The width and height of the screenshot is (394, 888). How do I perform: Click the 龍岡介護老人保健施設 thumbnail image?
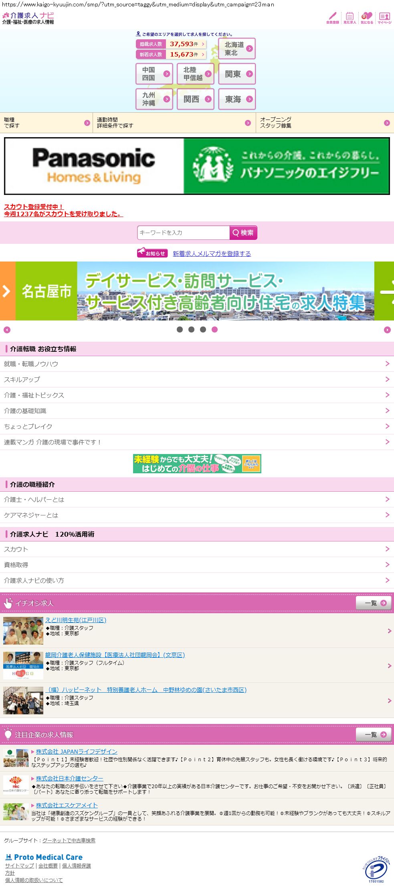[x=23, y=666]
